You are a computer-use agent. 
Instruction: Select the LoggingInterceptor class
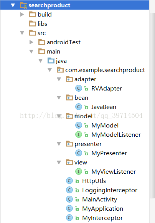110,190
